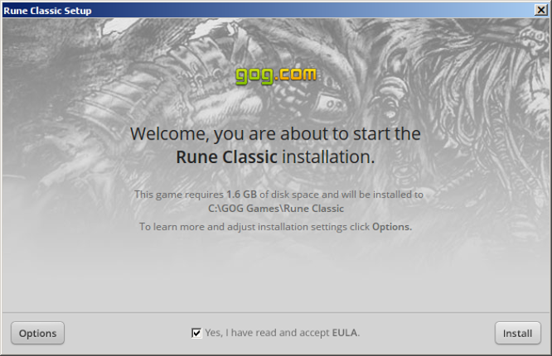Click the Rune Classic Setup title bar text
The height and width of the screenshot is (356, 552).
(x=47, y=11)
